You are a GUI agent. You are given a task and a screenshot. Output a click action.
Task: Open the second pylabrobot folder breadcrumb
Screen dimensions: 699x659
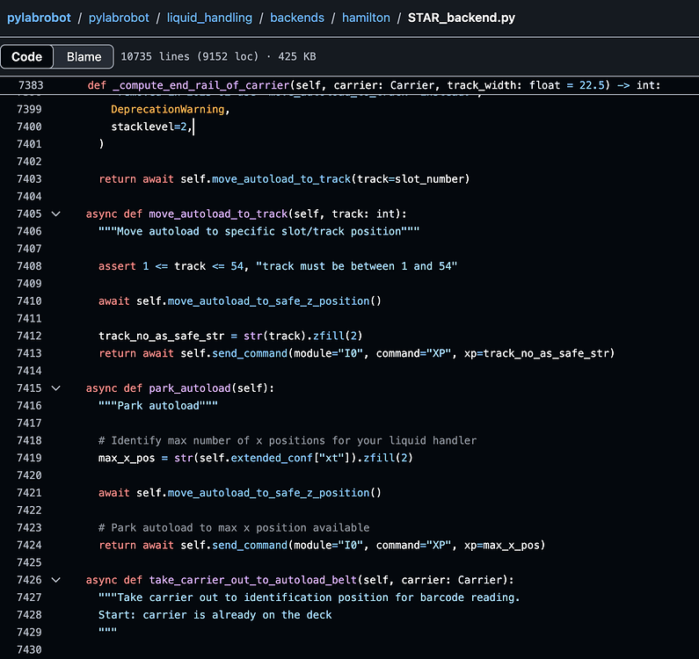(x=119, y=18)
